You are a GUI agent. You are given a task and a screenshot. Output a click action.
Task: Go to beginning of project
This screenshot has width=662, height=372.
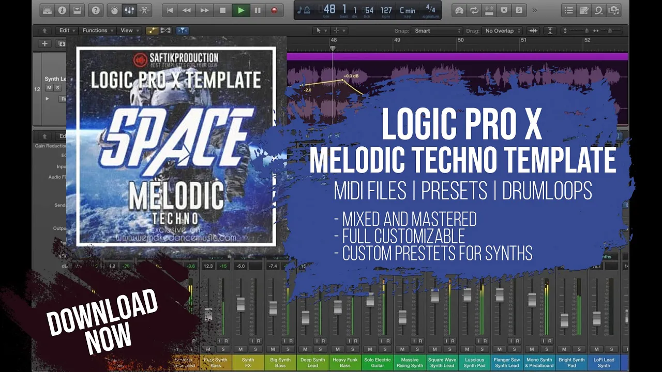pyautogui.click(x=170, y=10)
